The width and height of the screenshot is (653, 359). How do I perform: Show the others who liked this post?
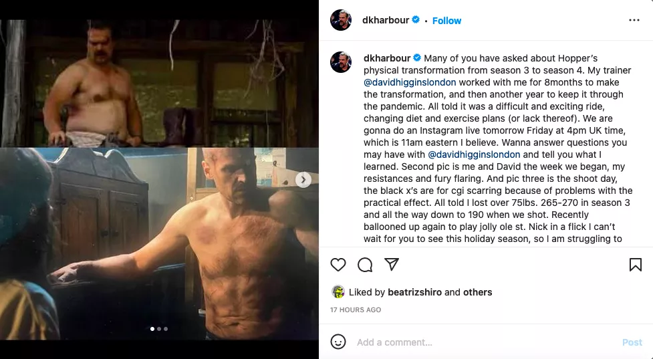pyautogui.click(x=477, y=292)
